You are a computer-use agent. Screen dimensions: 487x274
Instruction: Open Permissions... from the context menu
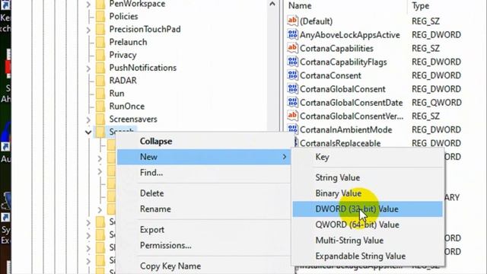[x=204, y=245]
